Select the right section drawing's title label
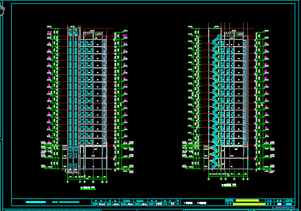 click(x=229, y=185)
